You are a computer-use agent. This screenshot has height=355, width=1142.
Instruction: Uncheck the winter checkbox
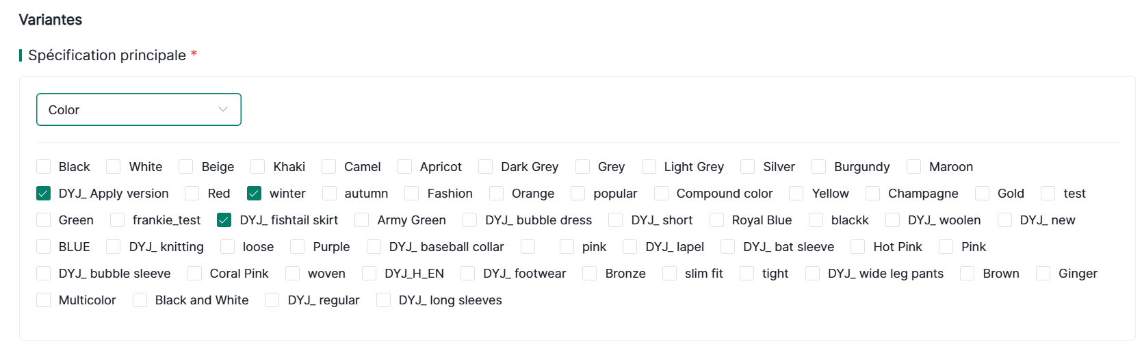tap(255, 194)
